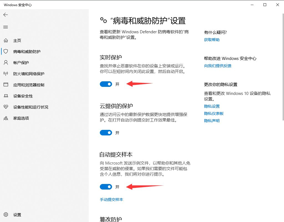Screen dimensions: 284x222
Task: Open the 隐私仪表板 link
Action: [x=214, y=113]
